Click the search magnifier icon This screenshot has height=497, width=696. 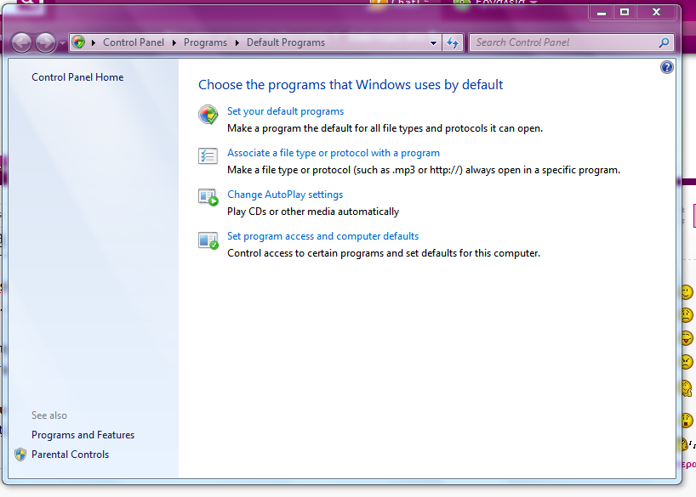pyautogui.click(x=664, y=42)
